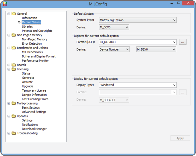The image size is (196, 156).
Task: Click the Multi-processing folder icon
Action: (14, 103)
